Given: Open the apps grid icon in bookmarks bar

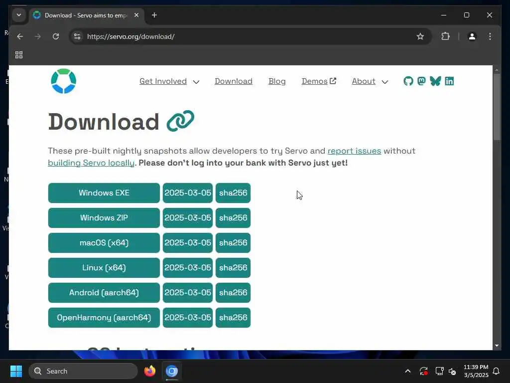Looking at the screenshot, I should click(19, 55).
